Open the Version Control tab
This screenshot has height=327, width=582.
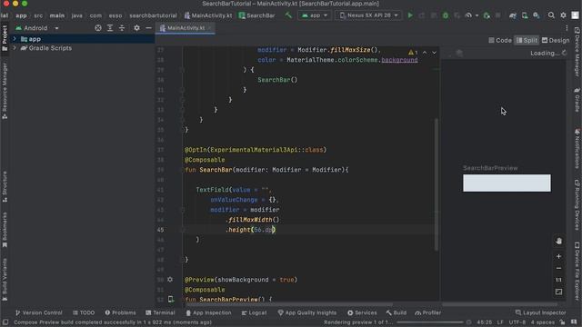tap(38, 312)
